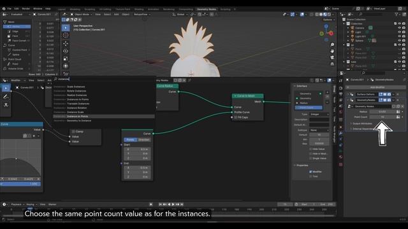Select Points mode on curve line node
This screenshot has height=229, width=408.
130,140
